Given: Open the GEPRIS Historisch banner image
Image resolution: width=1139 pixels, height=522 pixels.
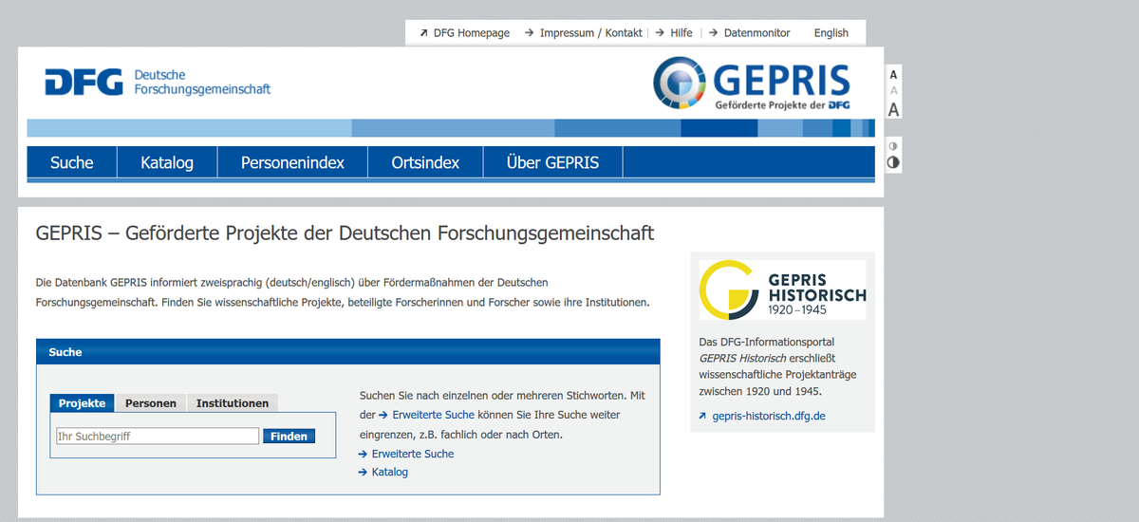Looking at the screenshot, I should 783,289.
